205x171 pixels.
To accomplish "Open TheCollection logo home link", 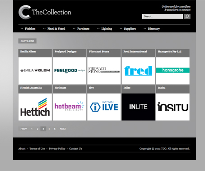I will [45, 12].
